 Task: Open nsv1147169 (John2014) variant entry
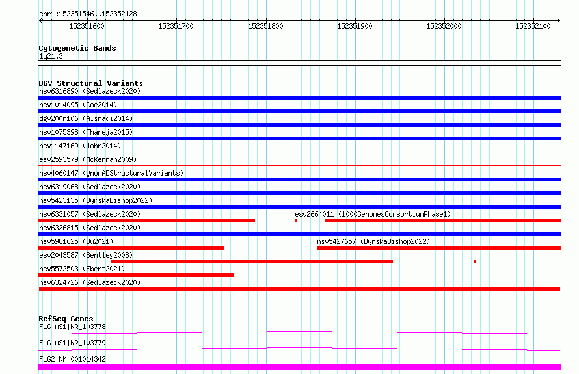(x=80, y=146)
